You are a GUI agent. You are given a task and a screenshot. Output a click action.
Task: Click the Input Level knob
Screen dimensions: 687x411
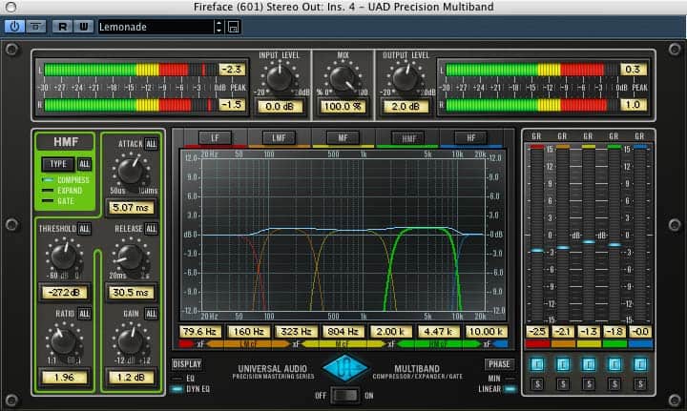[x=279, y=78]
